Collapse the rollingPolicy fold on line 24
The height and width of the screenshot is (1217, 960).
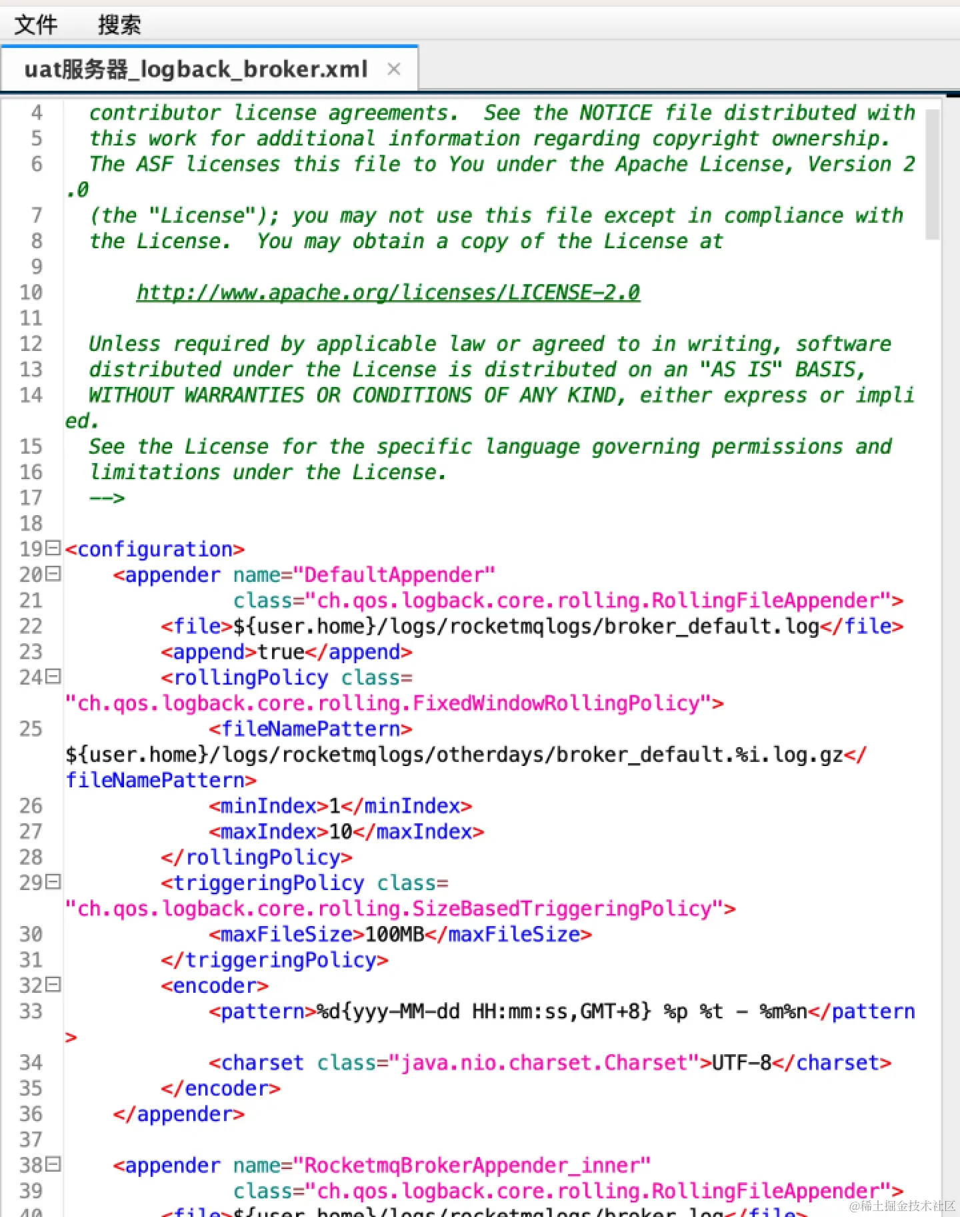click(x=53, y=677)
